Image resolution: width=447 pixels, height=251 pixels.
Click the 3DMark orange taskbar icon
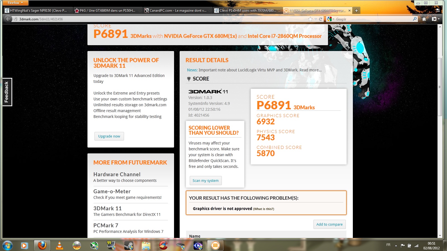[x=215, y=246]
